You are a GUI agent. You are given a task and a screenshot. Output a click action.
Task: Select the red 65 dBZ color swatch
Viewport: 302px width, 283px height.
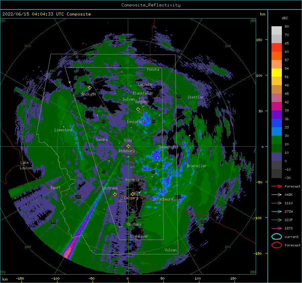point(276,47)
